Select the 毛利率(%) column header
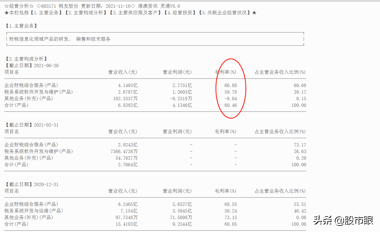This screenshot has height=232, width=380. click(x=226, y=72)
